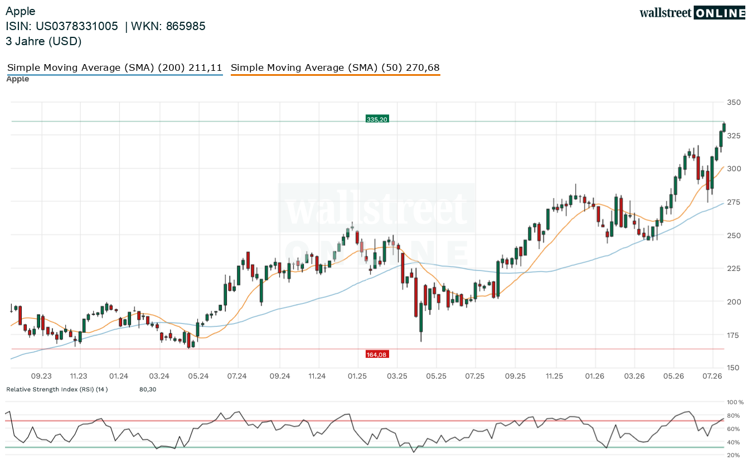Click the 07.24 date axis label
The height and width of the screenshot is (470, 752).
[x=237, y=376]
